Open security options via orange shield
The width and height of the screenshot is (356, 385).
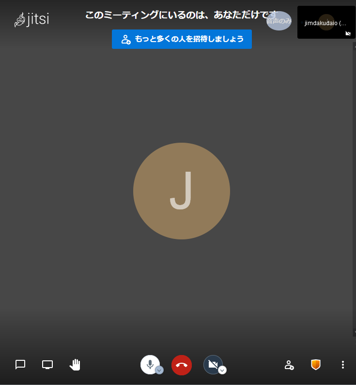(316, 365)
